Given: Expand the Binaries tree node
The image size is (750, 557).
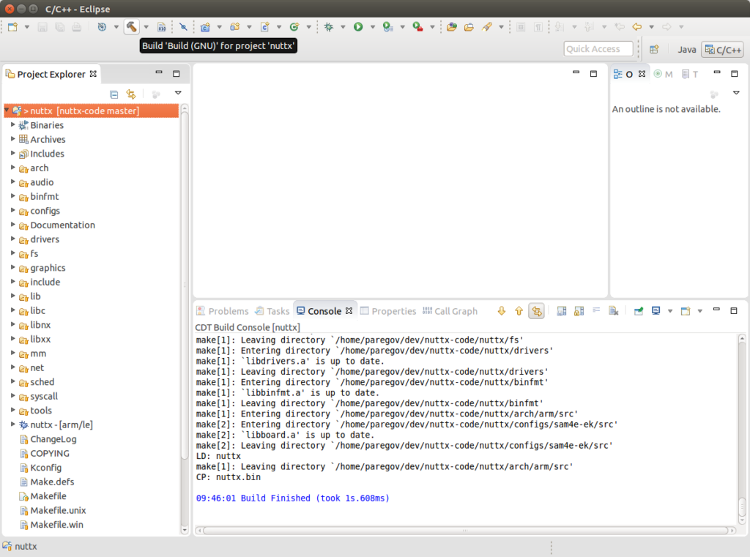Looking at the screenshot, I should [12, 124].
